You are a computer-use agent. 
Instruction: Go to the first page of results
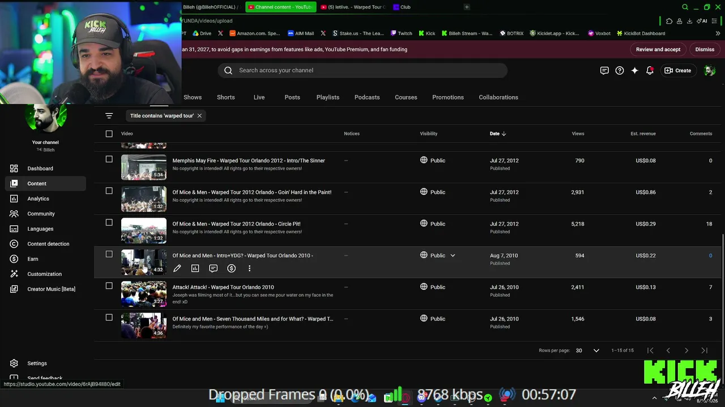pyautogui.click(x=650, y=350)
